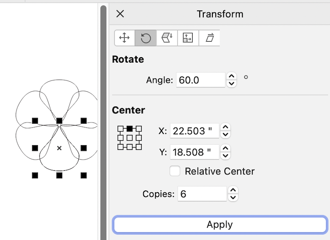Click the rotation center X marker on canvas

[59, 148]
